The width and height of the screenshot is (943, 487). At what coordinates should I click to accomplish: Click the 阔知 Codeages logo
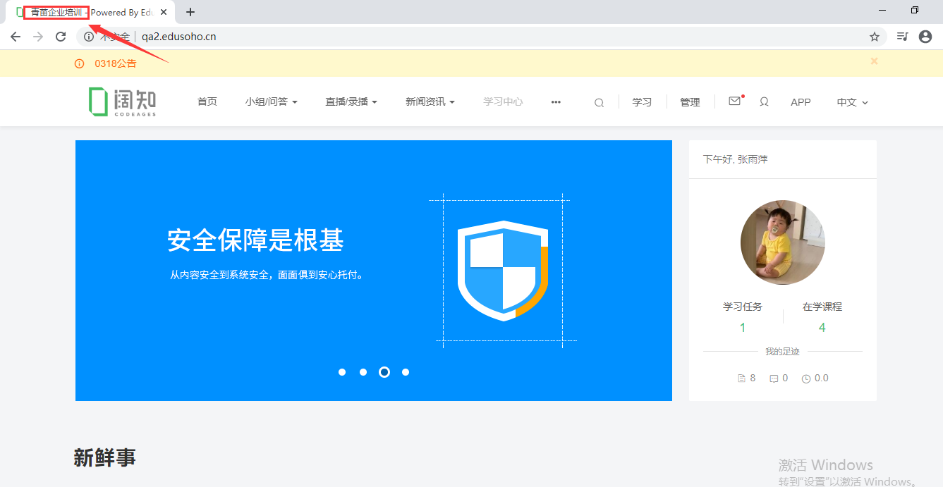(122, 101)
